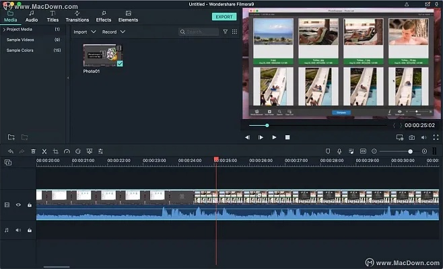Open the Record dropdown
The height and width of the screenshot is (269, 443).
tap(114, 32)
